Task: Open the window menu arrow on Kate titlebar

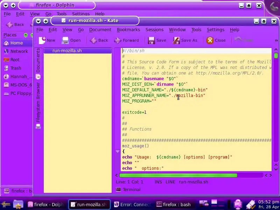Action: click(38, 21)
